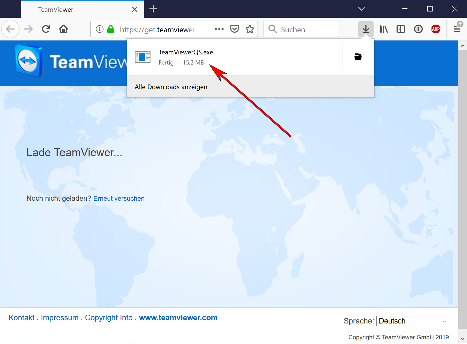Click the TeamViewerQS.exe file icon

(x=143, y=57)
